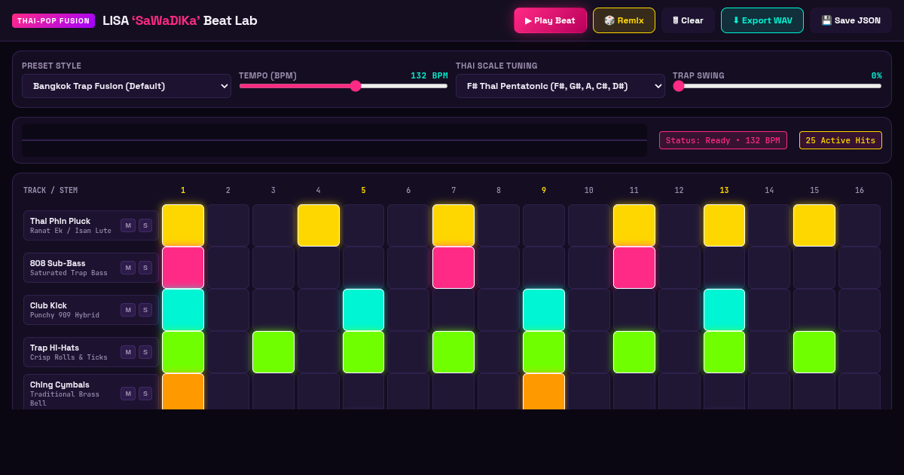Viewport: 904px width, 475px height.
Task: Start playback with Play Beat button
Action: [x=550, y=20]
